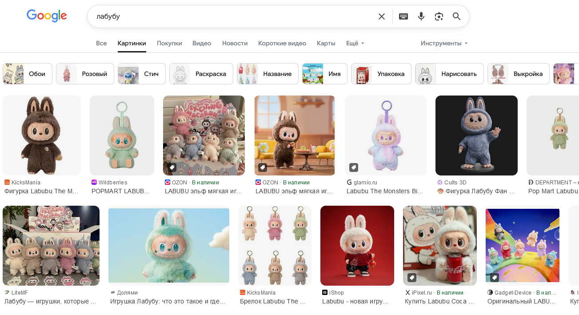Open the link 'Брелок Labubu The ...'
The height and width of the screenshot is (315, 579).
click(273, 301)
